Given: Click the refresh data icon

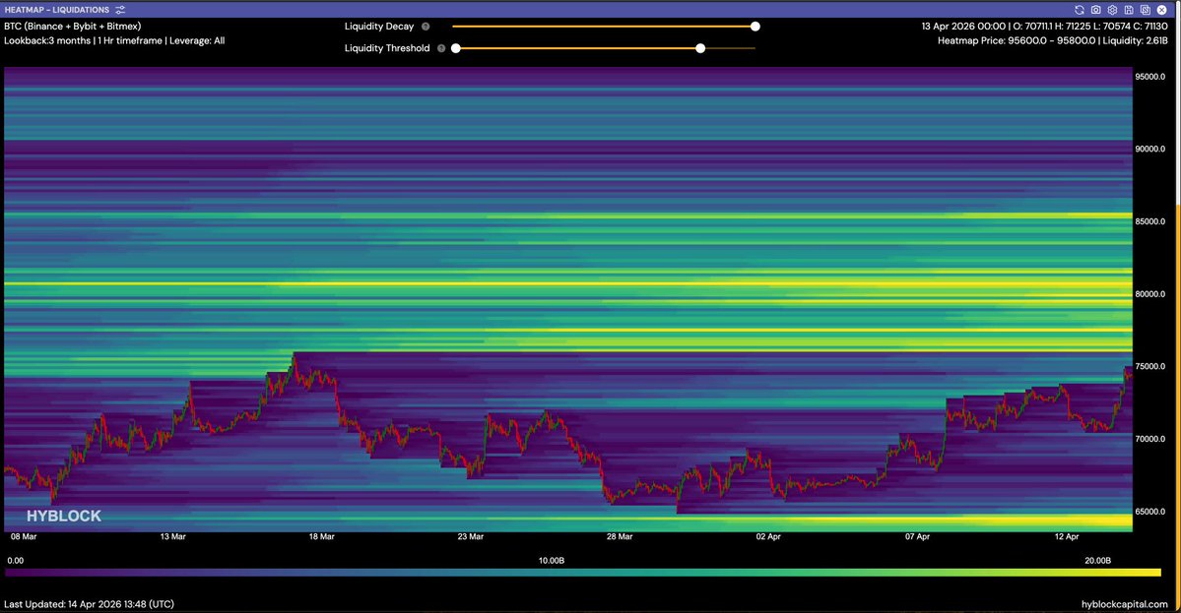Looking at the screenshot, I should tap(1080, 9).
